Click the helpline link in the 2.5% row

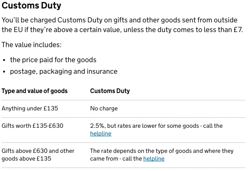tap(101, 134)
